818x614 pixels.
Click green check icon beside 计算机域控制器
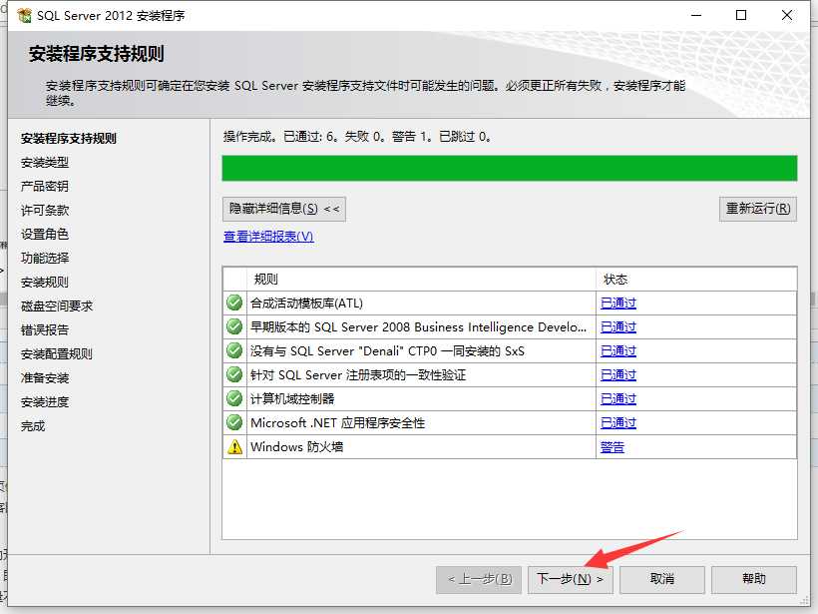click(234, 399)
